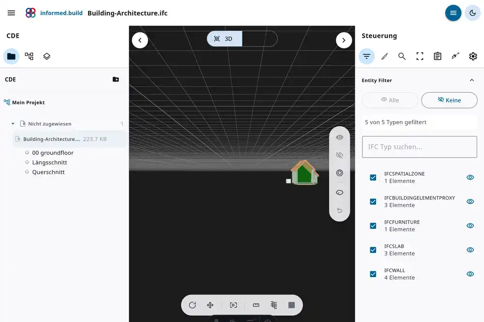Collapse the Entity Filter section
The image size is (484, 322).
coord(472,80)
